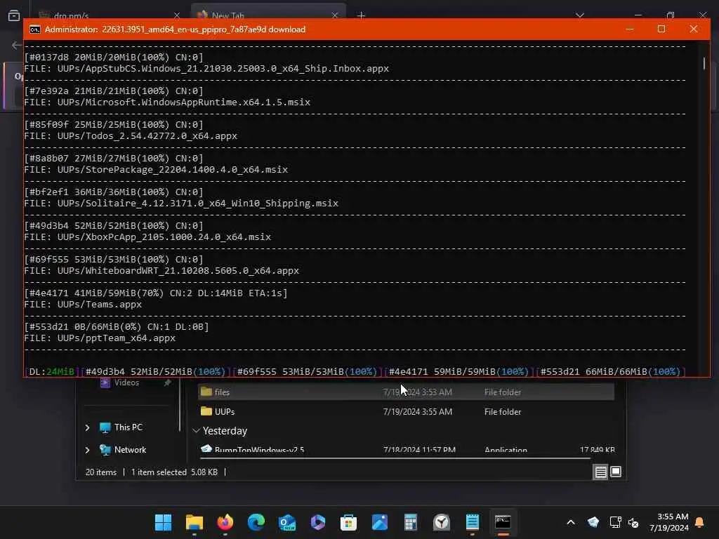Open network status in system tray
This screenshot has width=719, height=539.
pyautogui.click(x=615, y=522)
